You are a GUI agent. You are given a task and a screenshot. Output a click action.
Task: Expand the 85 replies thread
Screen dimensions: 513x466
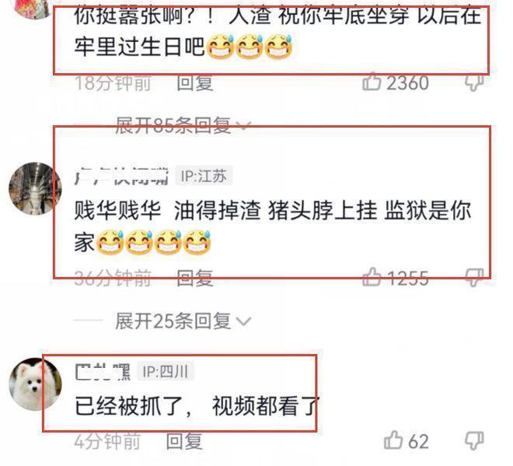183,125
